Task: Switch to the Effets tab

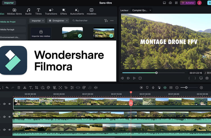Action: (63, 12)
